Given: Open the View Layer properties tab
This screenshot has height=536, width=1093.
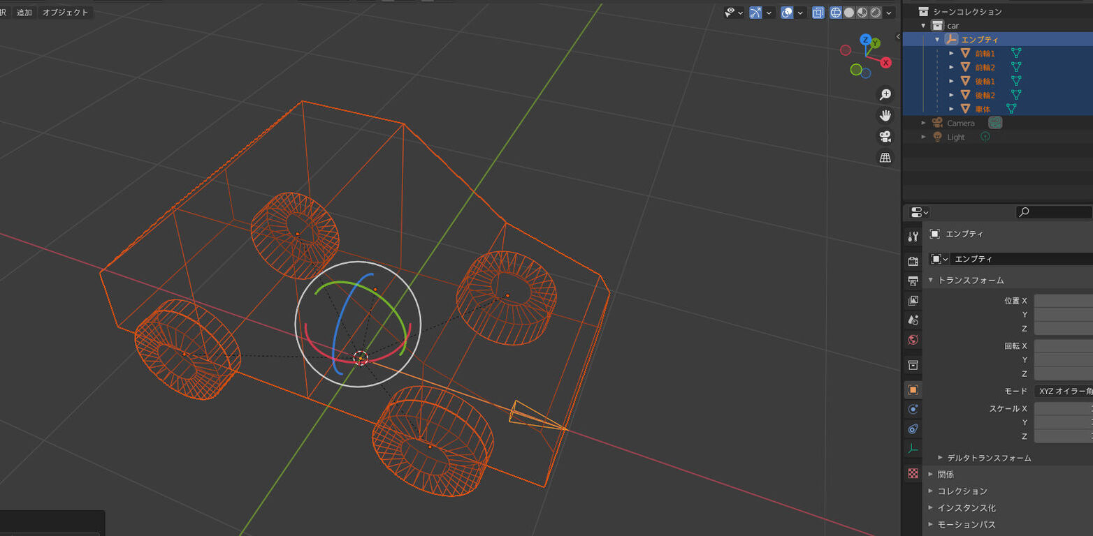Looking at the screenshot, I should (x=913, y=300).
